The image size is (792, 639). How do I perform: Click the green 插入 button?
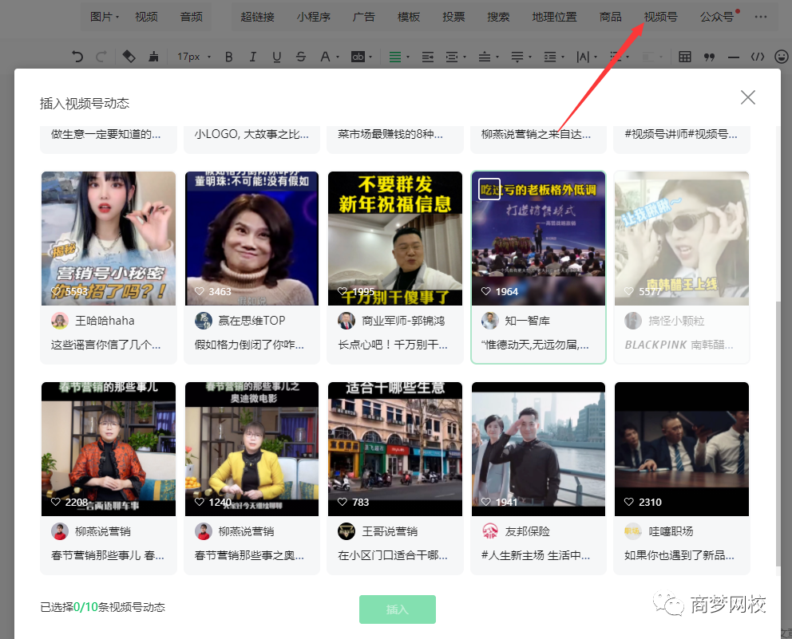point(398,609)
